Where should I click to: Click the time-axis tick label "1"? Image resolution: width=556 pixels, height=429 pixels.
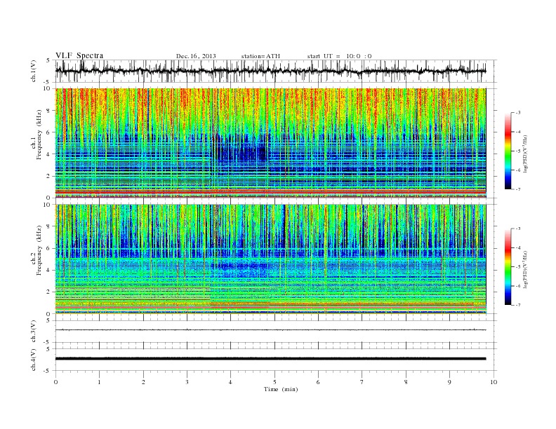point(99,382)
